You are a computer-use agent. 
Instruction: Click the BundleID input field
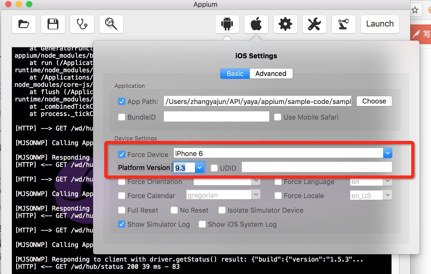pos(217,116)
